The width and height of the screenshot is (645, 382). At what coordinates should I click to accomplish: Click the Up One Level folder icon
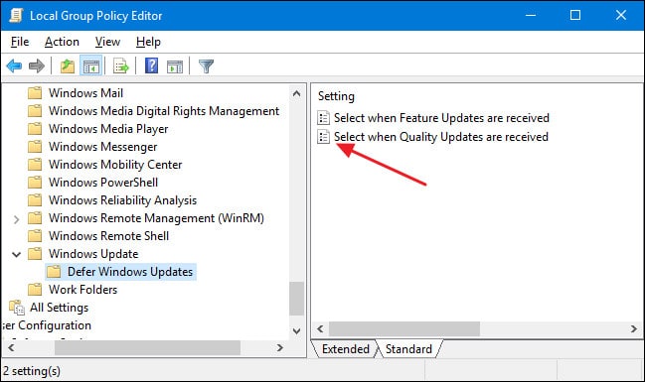click(68, 65)
